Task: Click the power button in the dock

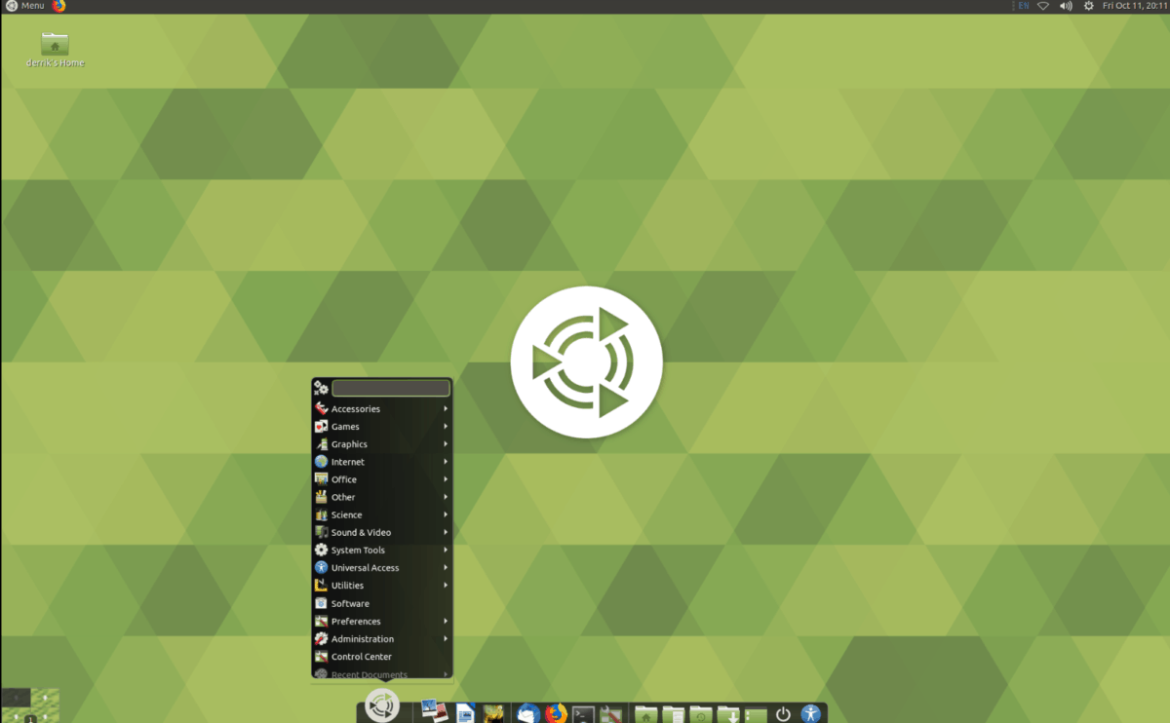Action: [x=783, y=714]
